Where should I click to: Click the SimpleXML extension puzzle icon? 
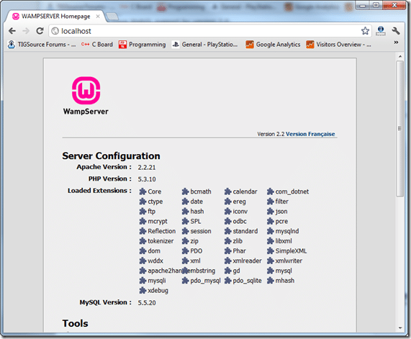pos(270,251)
